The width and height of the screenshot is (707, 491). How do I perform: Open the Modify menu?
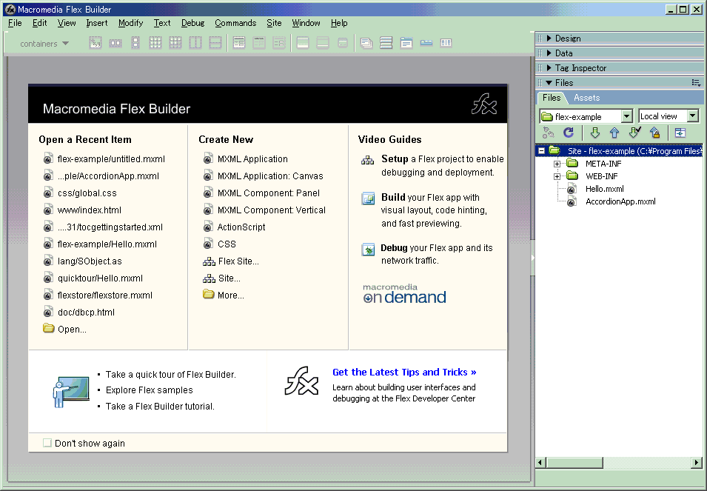click(x=131, y=23)
